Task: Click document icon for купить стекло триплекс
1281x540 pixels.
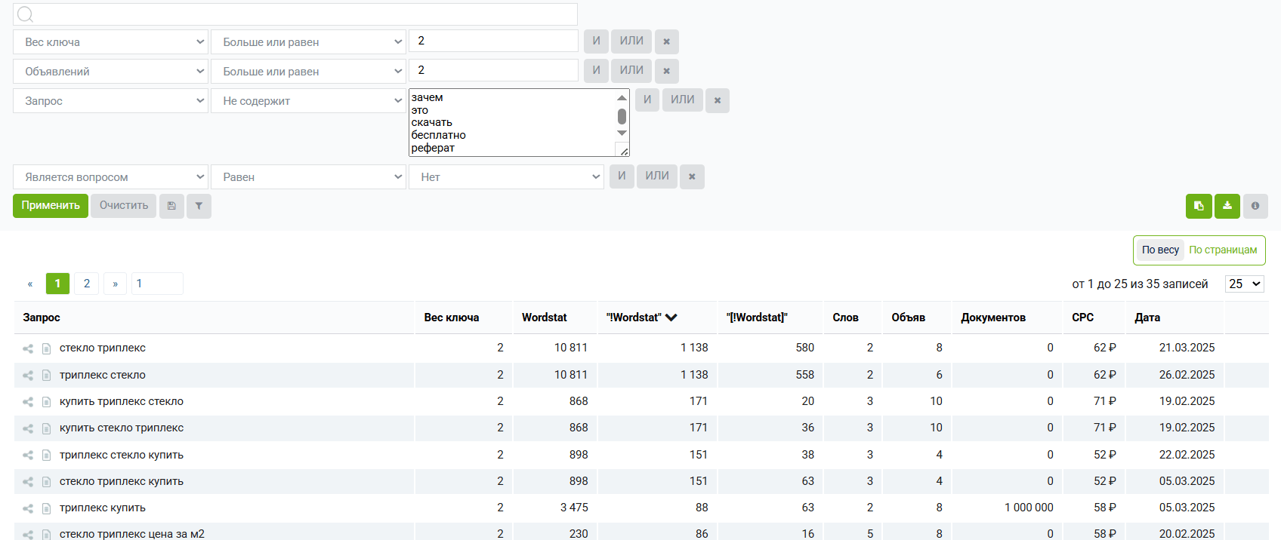Action: click(46, 428)
